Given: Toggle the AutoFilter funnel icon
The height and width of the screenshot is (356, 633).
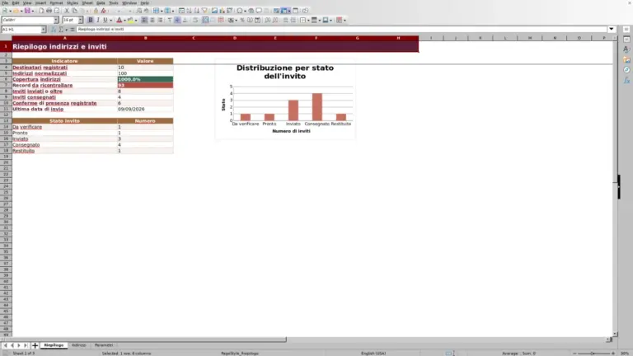Looking at the screenshot, I should tap(204, 11).
